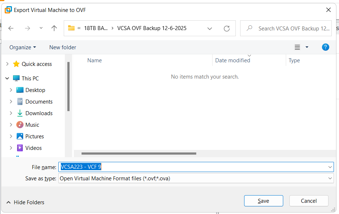
Task: Click the Back navigation arrow
Action: (x=11, y=28)
